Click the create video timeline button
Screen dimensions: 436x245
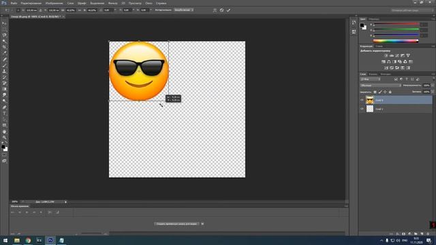176,224
